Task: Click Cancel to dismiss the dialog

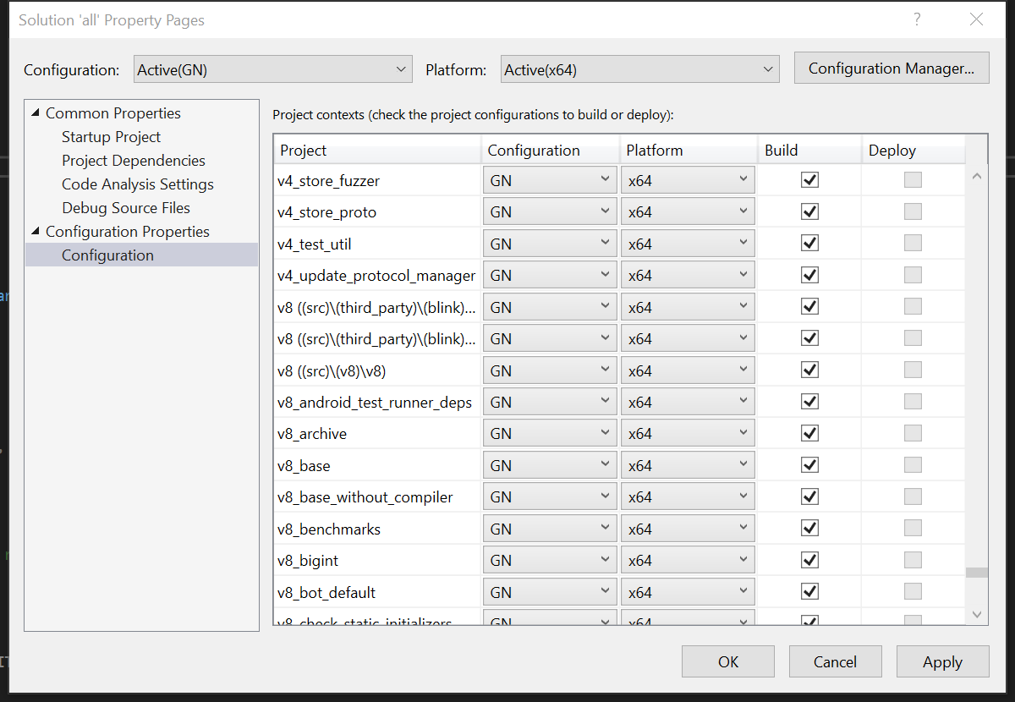Action: coord(835,661)
